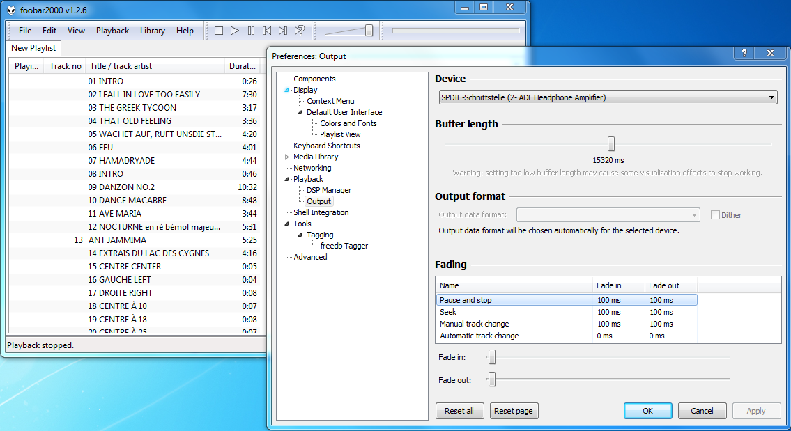Switch to the New Playlist tab
This screenshot has height=431, width=791.
33,49
